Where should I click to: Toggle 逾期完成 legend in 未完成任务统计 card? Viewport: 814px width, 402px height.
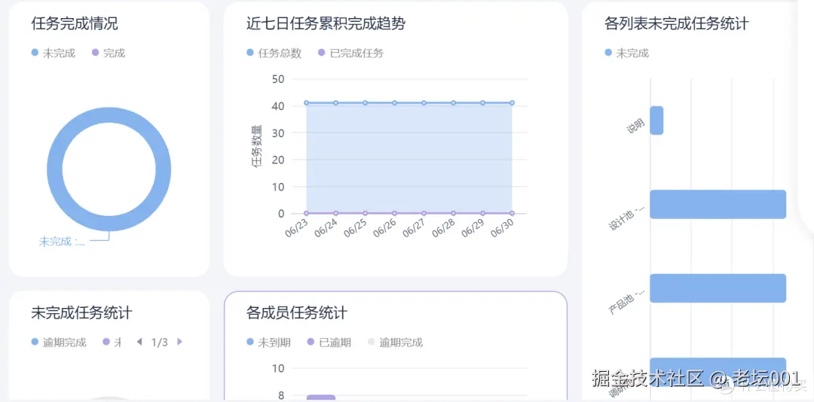tap(59, 343)
